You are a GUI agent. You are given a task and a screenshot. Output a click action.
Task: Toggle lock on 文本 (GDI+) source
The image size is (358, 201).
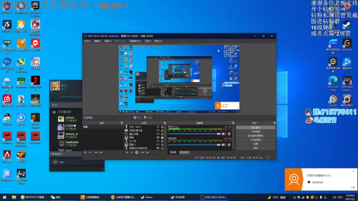(162, 127)
